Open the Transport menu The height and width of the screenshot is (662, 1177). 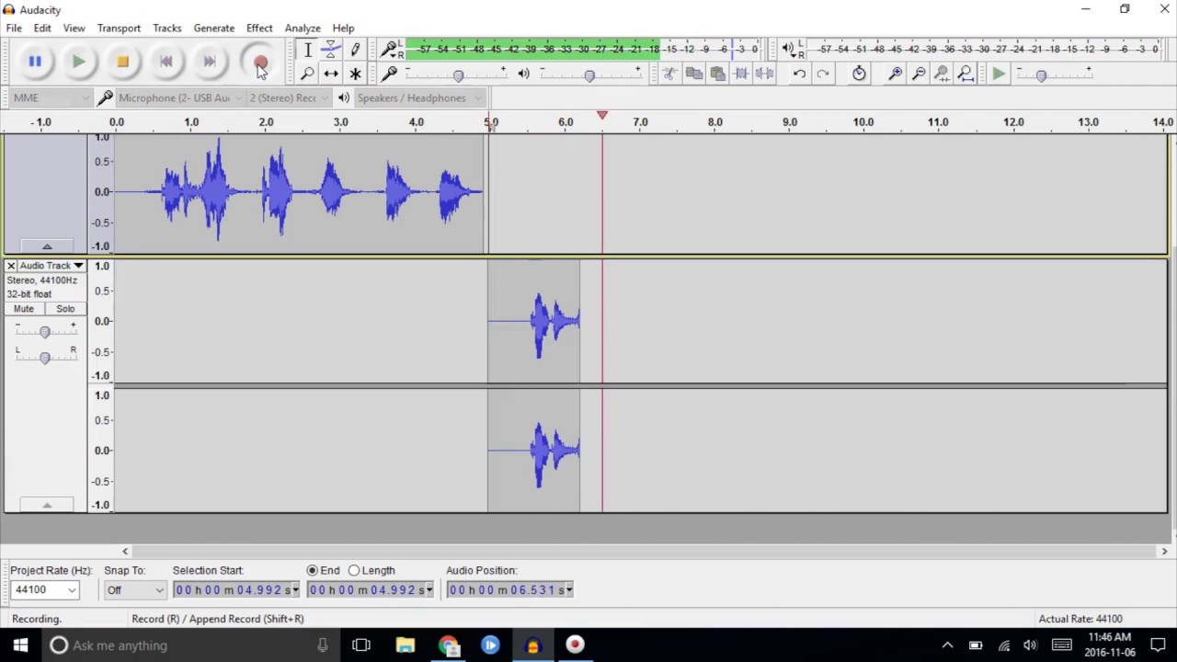(119, 29)
